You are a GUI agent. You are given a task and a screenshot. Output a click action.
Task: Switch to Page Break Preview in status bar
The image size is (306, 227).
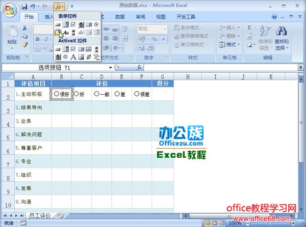tap(222, 223)
